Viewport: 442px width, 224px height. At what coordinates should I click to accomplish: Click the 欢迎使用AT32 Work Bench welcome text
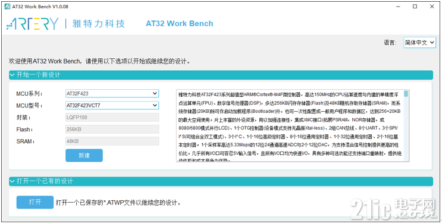pyautogui.click(x=99, y=61)
